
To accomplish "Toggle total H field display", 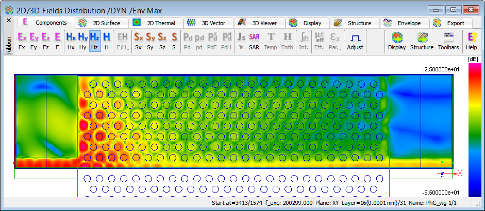I will click(106, 41).
